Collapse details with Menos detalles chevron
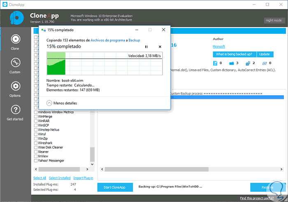 (x=49, y=103)
